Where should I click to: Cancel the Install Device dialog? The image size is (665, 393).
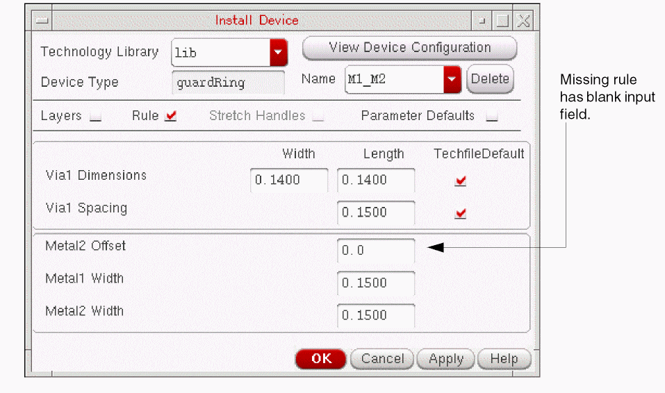pyautogui.click(x=382, y=359)
